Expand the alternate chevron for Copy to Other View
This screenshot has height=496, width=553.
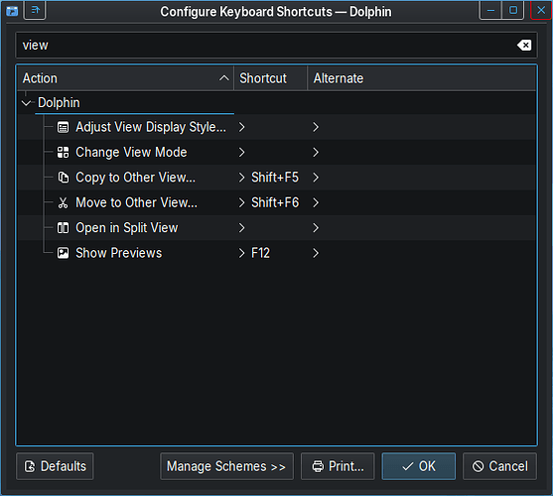(316, 178)
